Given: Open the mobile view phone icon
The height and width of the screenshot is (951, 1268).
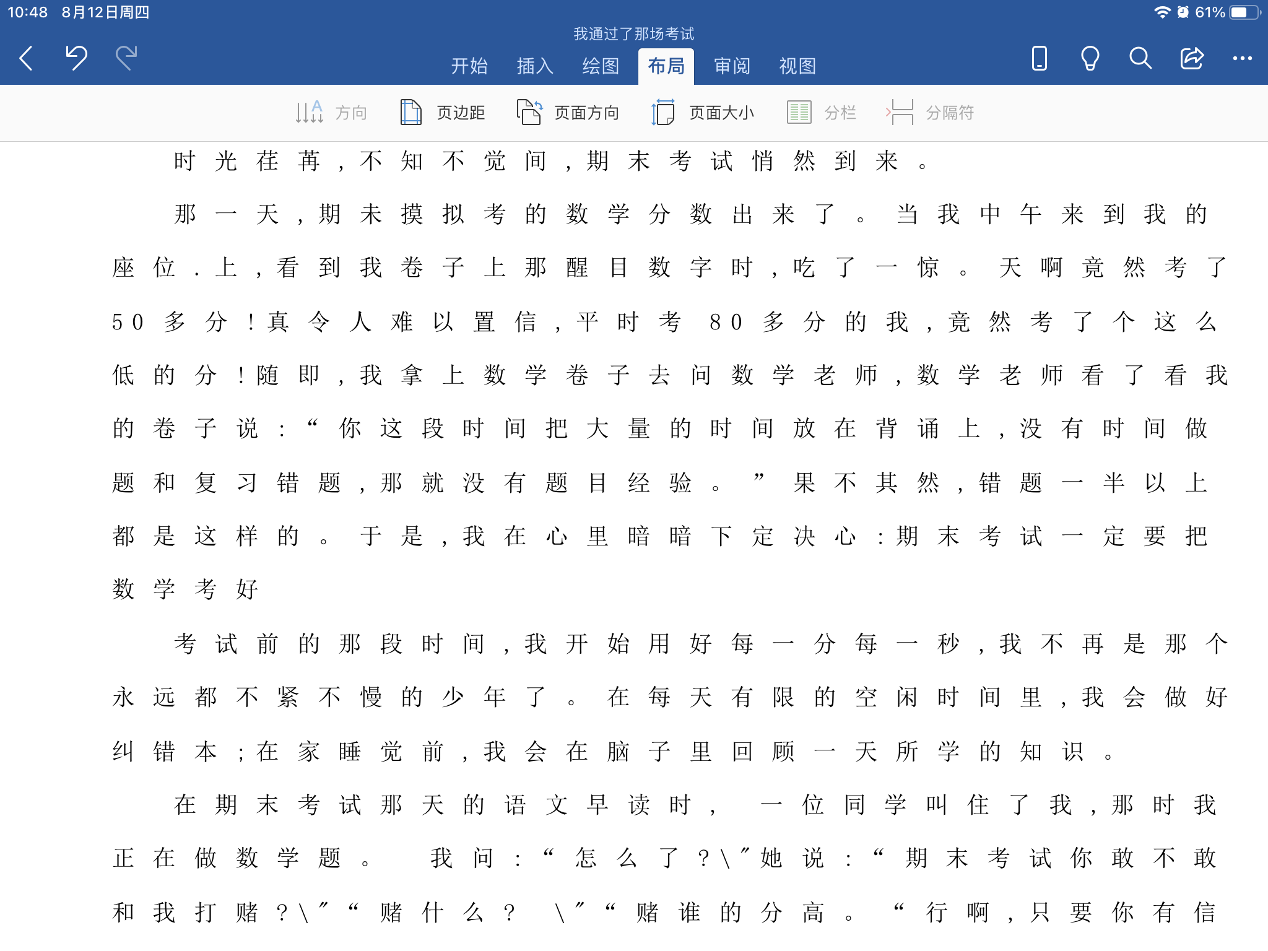Looking at the screenshot, I should (1040, 58).
